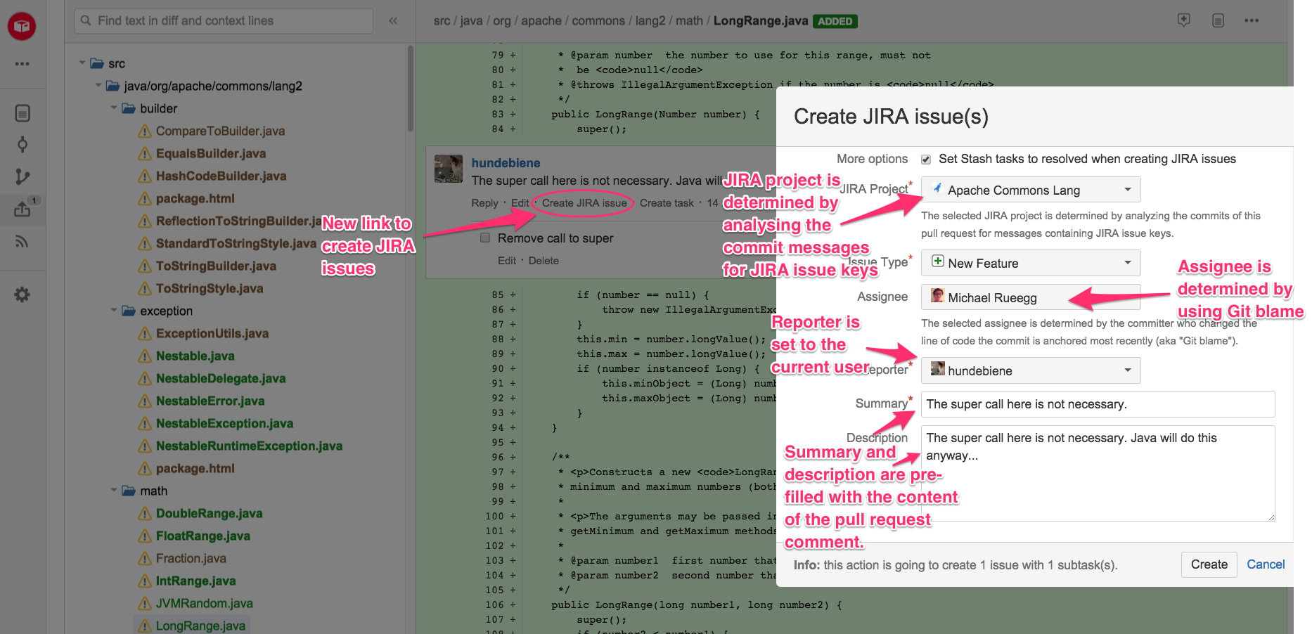Open package.html under the builder folder
The image size is (1312, 634).
point(195,199)
